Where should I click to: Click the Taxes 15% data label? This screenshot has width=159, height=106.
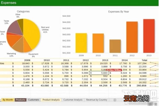6,22
